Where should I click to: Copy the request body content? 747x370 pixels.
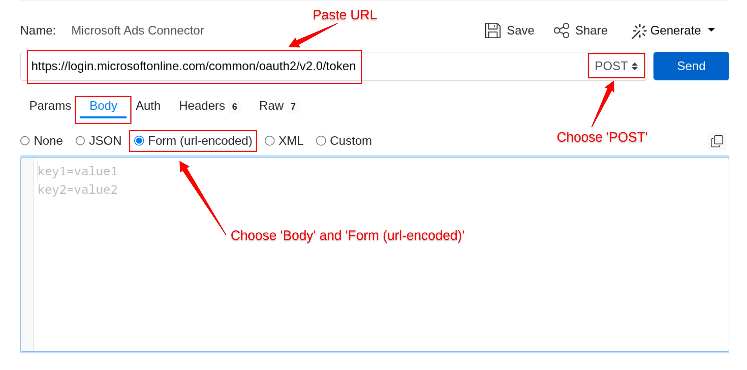coord(717,141)
